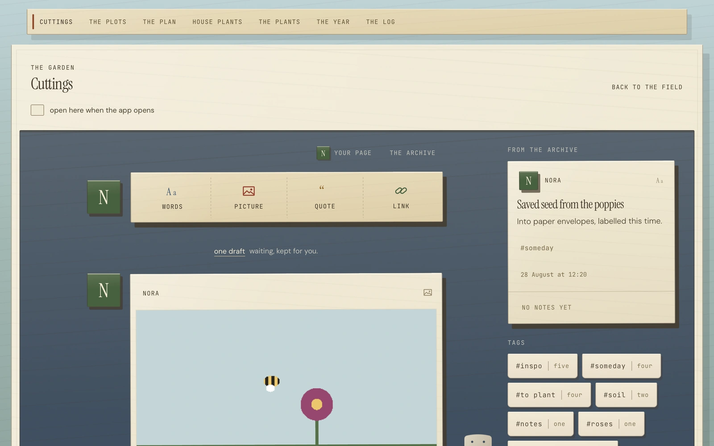Open No Notes Yet on archive card

click(x=547, y=307)
